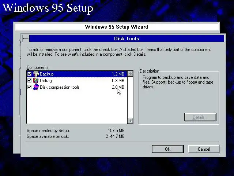Select the Defrag row label
The width and height of the screenshot is (234, 176).
click(x=46, y=81)
